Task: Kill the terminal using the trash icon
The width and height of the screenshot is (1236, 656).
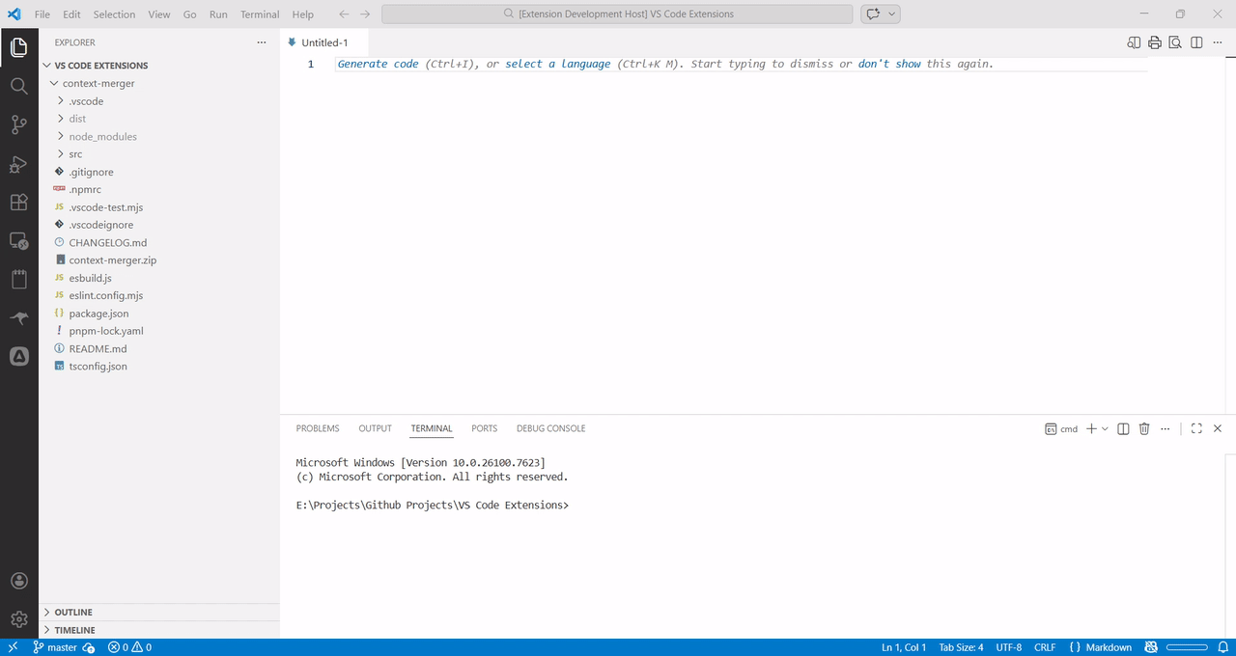Action: (1144, 428)
